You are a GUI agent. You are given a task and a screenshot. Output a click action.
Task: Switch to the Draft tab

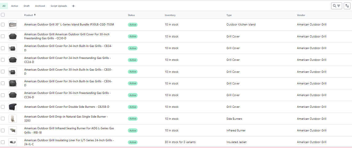(27, 6)
